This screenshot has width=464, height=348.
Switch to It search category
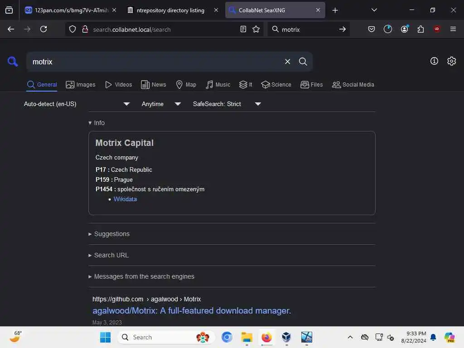point(246,85)
